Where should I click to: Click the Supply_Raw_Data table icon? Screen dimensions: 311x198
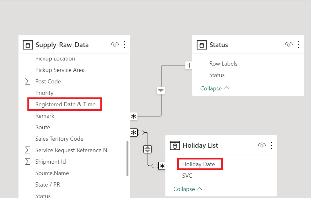coord(28,45)
